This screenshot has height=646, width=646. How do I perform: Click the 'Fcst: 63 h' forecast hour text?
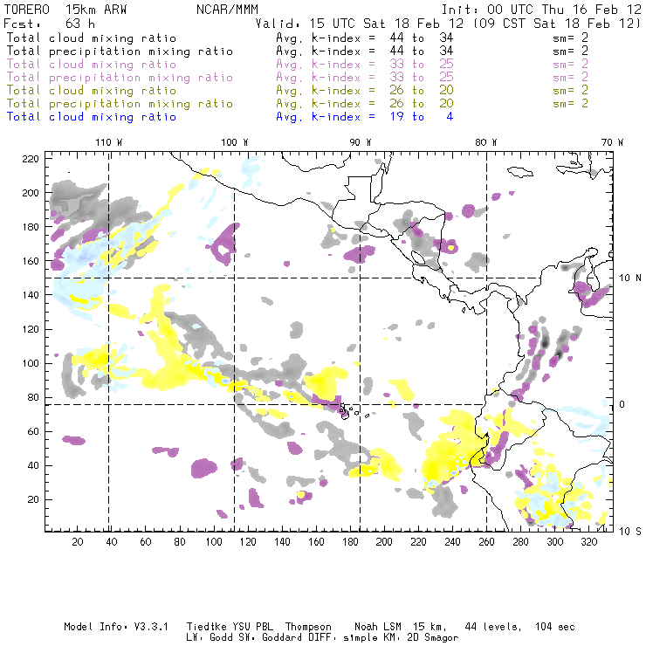tap(50, 23)
